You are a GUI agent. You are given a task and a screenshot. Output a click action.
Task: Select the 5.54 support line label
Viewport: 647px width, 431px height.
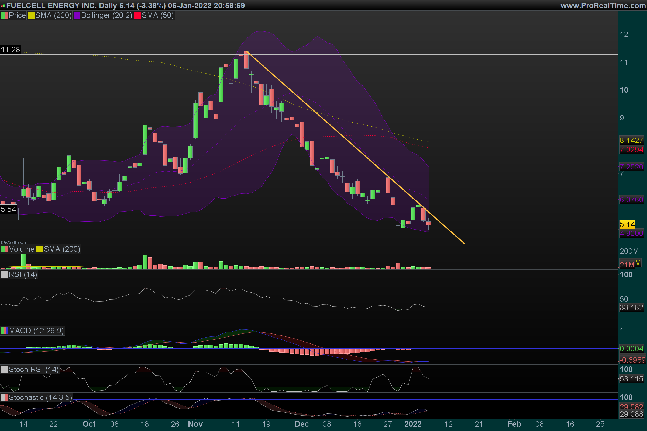click(x=9, y=210)
